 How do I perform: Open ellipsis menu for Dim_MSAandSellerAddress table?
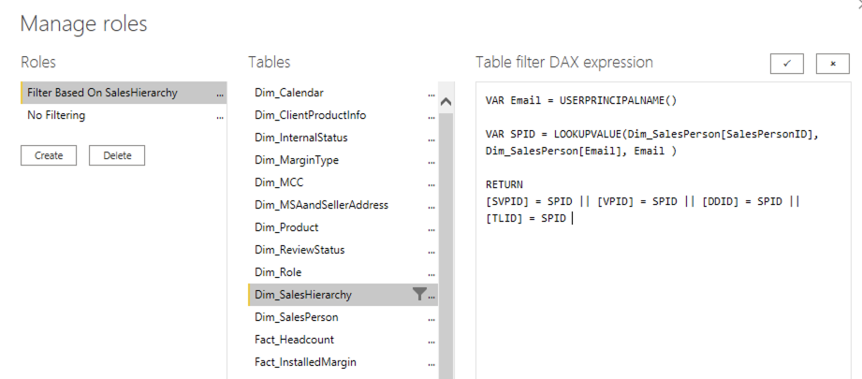(x=431, y=207)
